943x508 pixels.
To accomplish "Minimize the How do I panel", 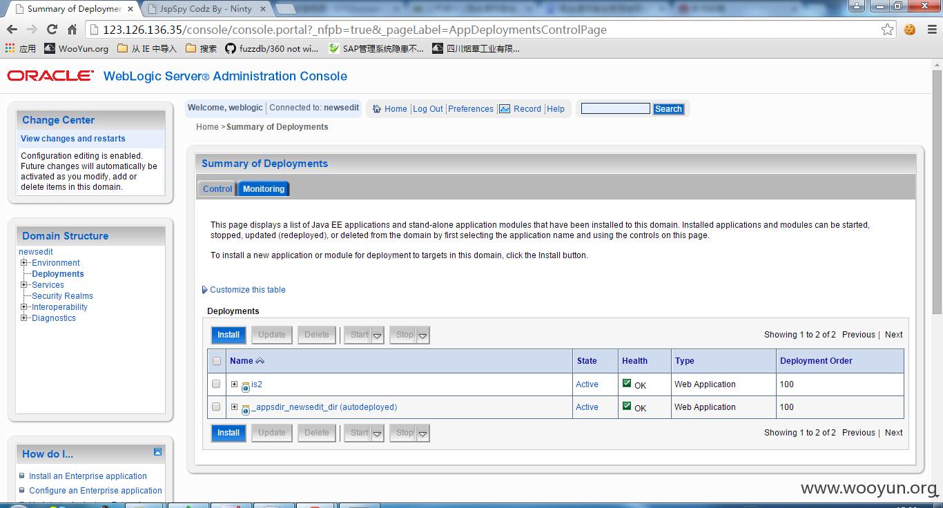I will pyautogui.click(x=157, y=452).
